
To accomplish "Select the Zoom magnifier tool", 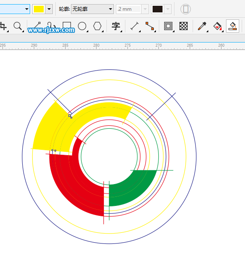I will coord(18,26).
